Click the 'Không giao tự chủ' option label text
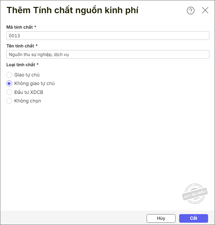Viewport: 215px width, 225px height. click(35, 83)
